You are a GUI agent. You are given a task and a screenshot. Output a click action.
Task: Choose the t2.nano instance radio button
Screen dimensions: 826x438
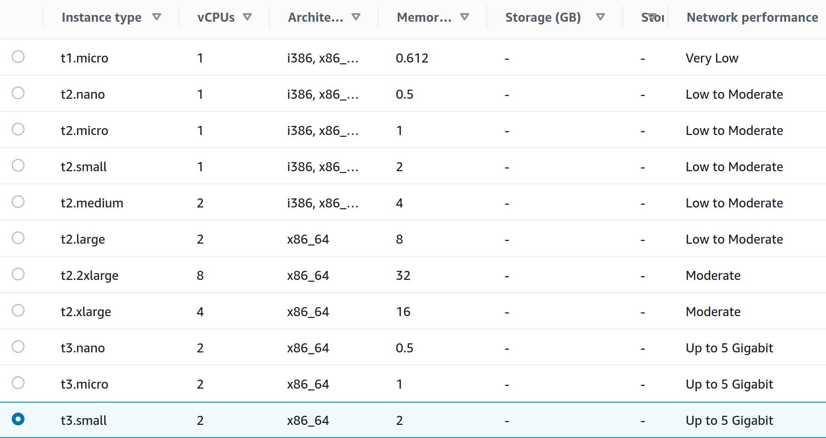coord(18,93)
